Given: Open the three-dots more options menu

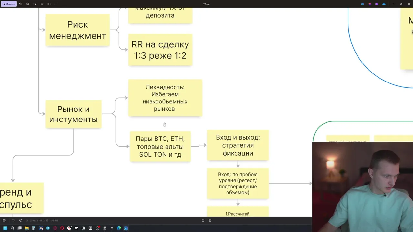Looking at the screenshot, I should pyautogui.click(x=56, y=4).
